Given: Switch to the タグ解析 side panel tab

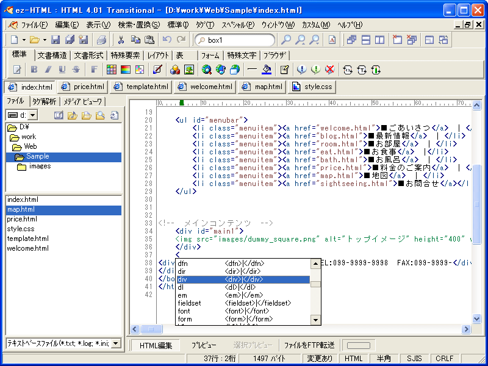Looking at the screenshot, I should [x=45, y=101].
